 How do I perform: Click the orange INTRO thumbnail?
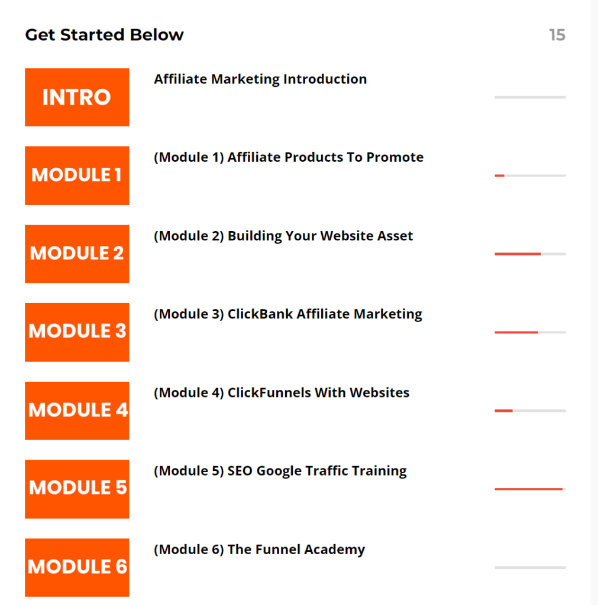[x=77, y=97]
